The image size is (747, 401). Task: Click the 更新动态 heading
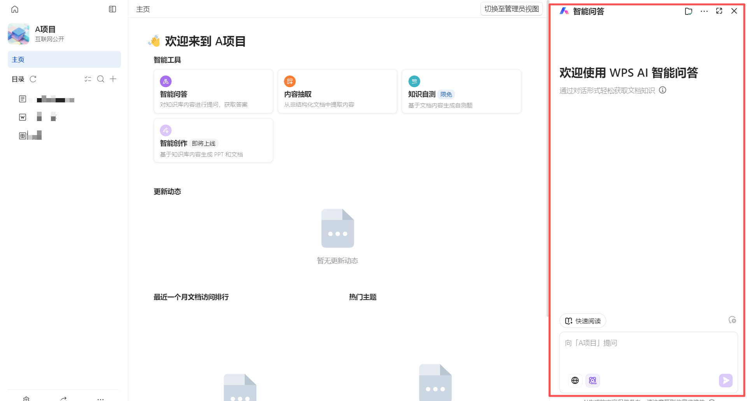coord(167,192)
